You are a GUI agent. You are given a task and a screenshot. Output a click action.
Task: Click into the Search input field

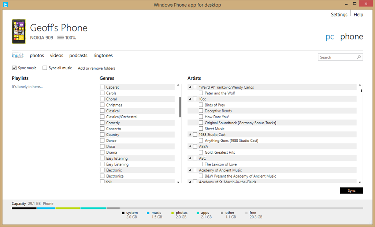(x=337, y=57)
